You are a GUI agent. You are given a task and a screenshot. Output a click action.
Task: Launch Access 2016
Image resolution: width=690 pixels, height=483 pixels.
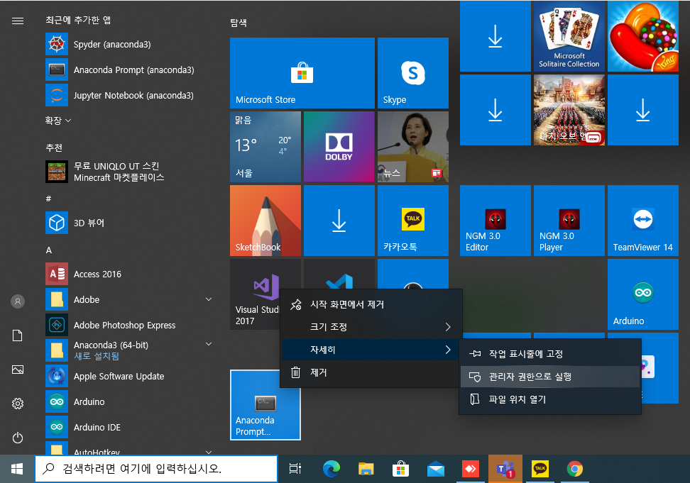(128, 274)
